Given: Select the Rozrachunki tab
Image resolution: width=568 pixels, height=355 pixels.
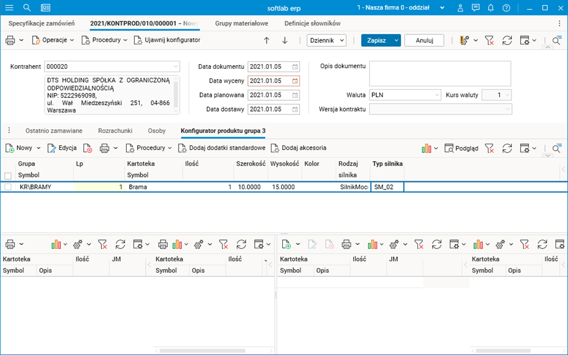Looking at the screenshot, I should pyautogui.click(x=115, y=131).
